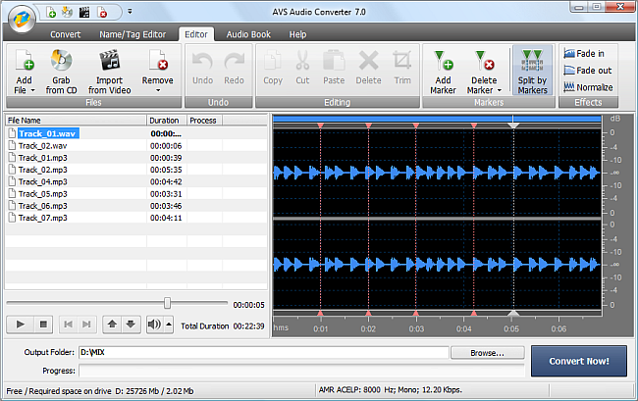Image resolution: width=638 pixels, height=401 pixels.
Task: Switch to the Convert tab
Action: pos(65,34)
